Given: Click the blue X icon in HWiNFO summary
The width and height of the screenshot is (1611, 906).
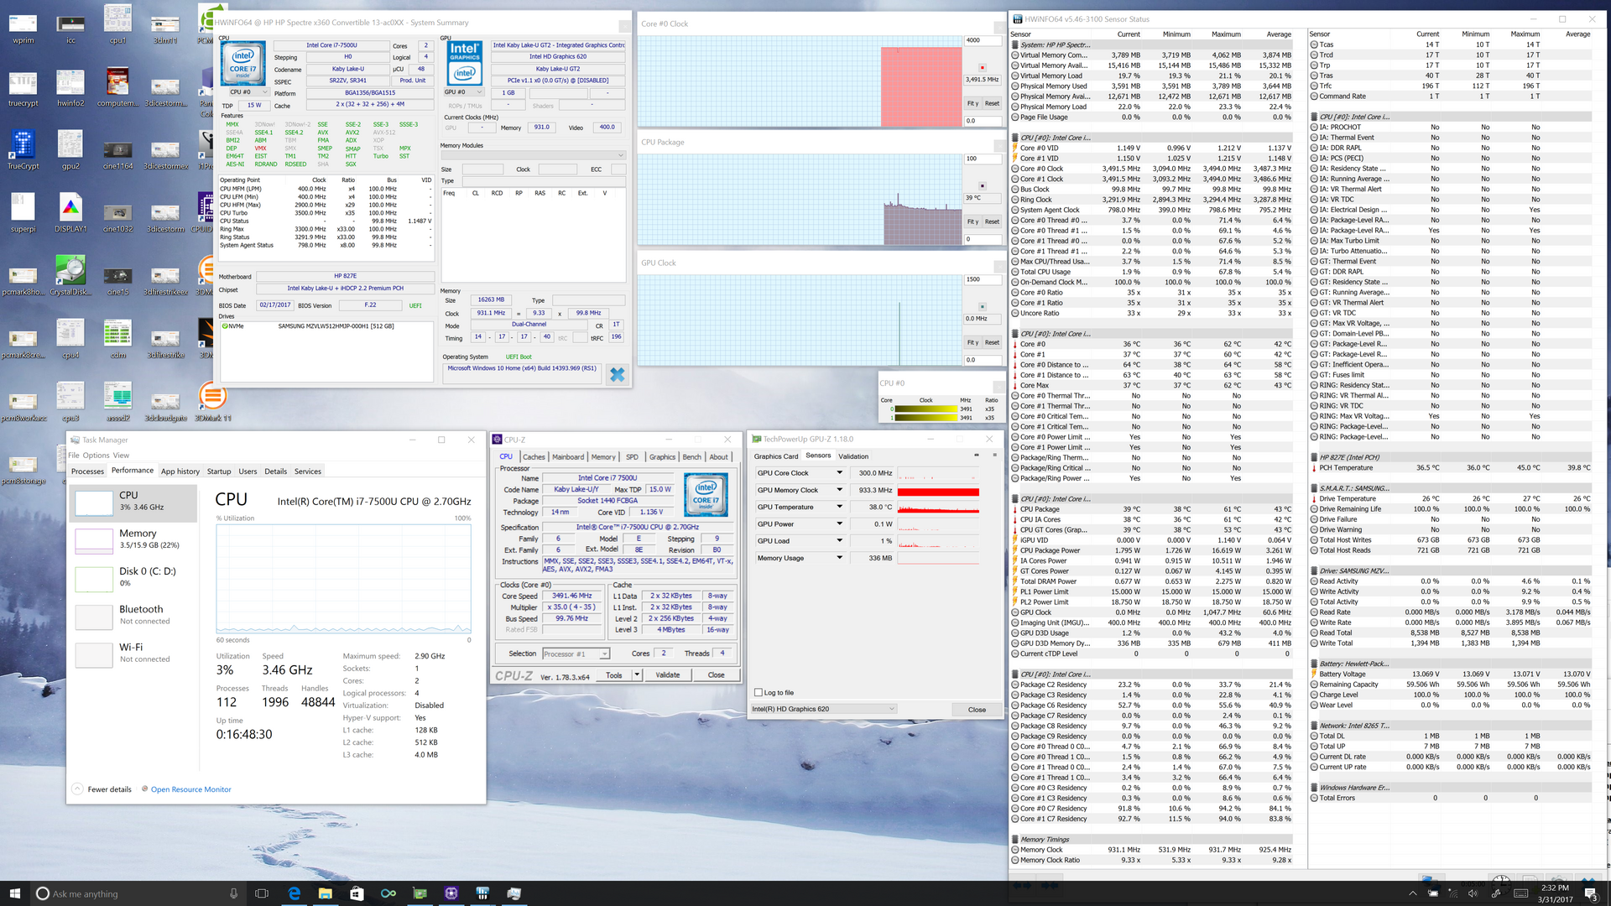Looking at the screenshot, I should coord(618,375).
